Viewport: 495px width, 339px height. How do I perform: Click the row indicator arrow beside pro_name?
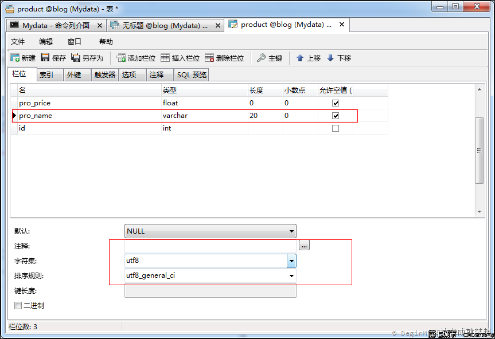[14, 116]
